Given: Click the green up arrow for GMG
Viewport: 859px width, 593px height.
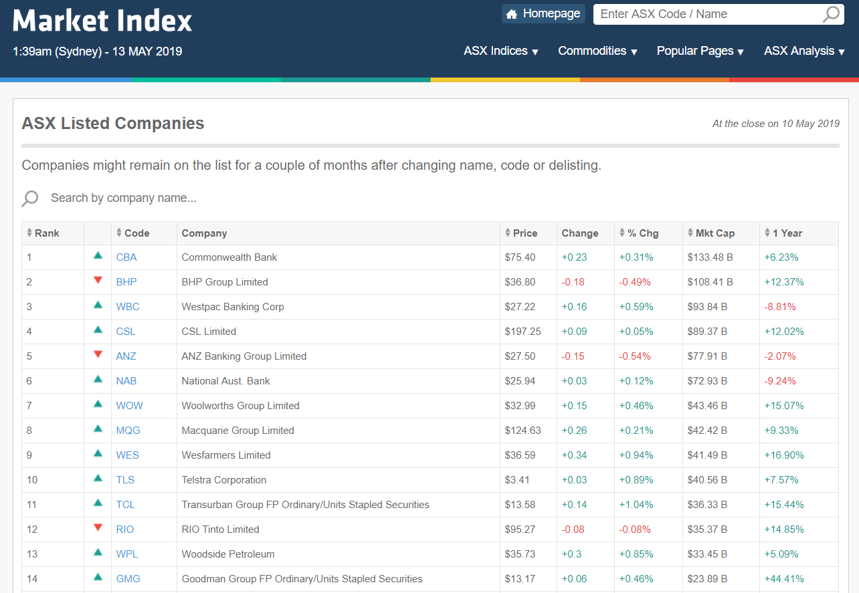Looking at the screenshot, I should (98, 577).
